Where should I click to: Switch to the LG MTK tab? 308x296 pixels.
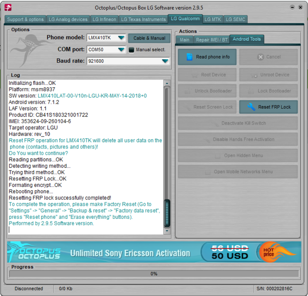[213, 20]
